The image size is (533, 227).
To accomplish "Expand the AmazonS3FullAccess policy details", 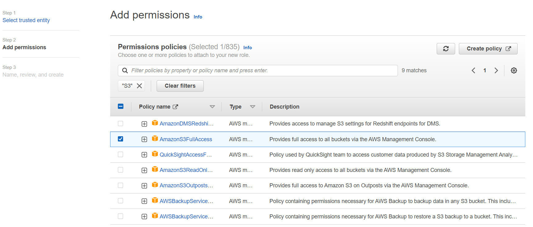I will (144, 139).
